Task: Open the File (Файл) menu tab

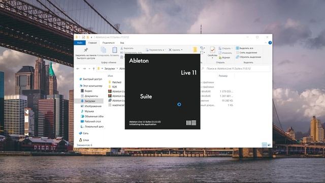Action: [80, 43]
